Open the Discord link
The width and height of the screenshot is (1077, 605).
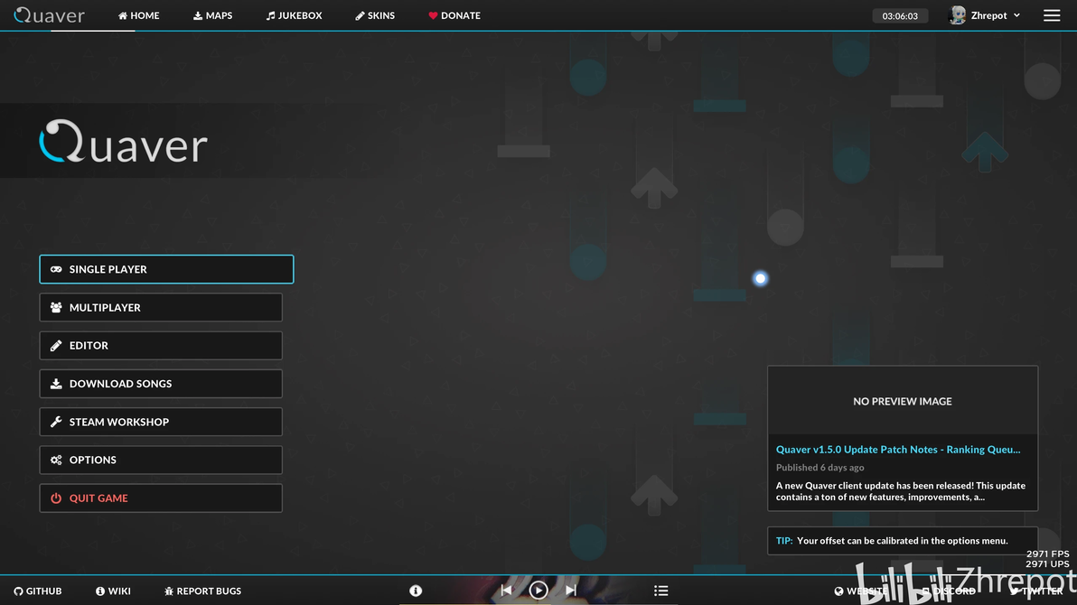pos(949,591)
